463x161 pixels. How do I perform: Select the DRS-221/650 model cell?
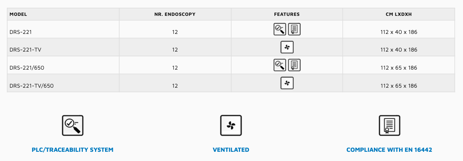[63, 68]
